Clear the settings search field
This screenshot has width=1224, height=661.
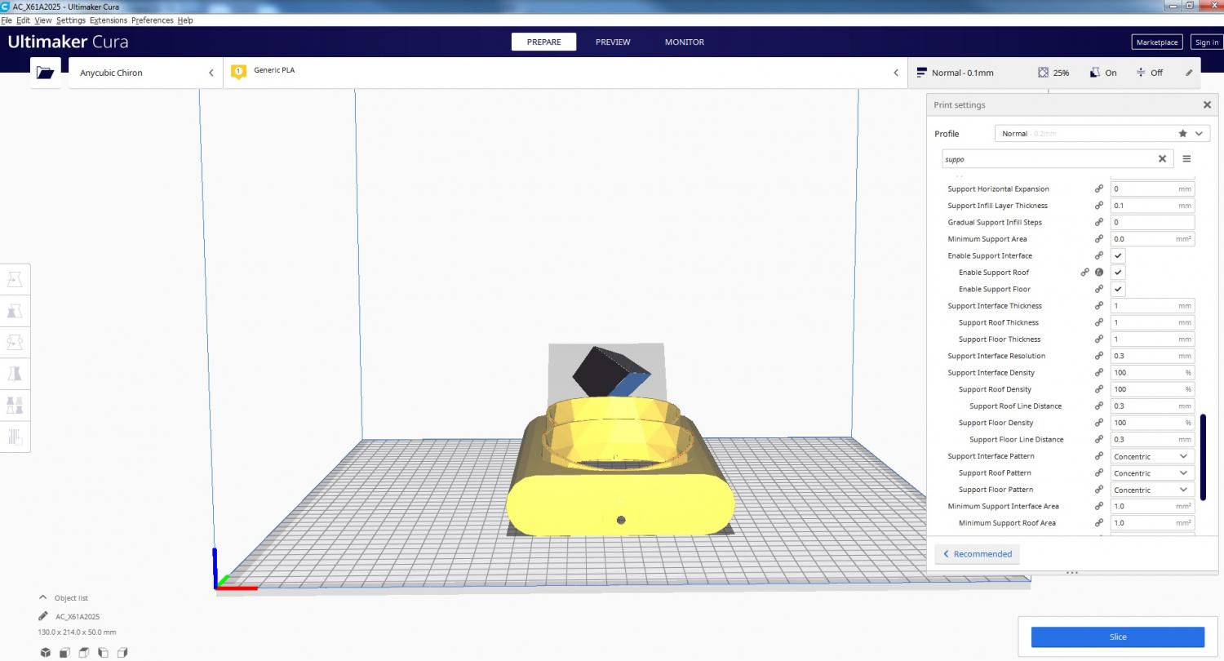point(1162,159)
